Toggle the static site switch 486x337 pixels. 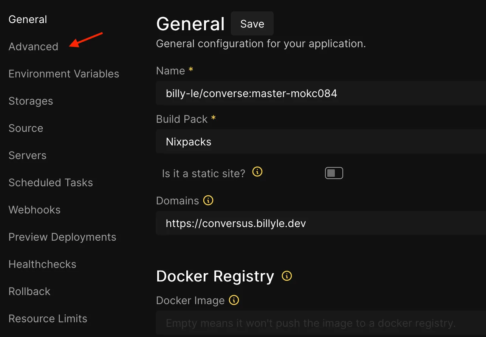(334, 173)
